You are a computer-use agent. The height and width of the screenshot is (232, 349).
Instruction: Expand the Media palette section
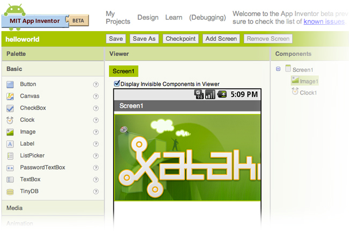(x=53, y=208)
